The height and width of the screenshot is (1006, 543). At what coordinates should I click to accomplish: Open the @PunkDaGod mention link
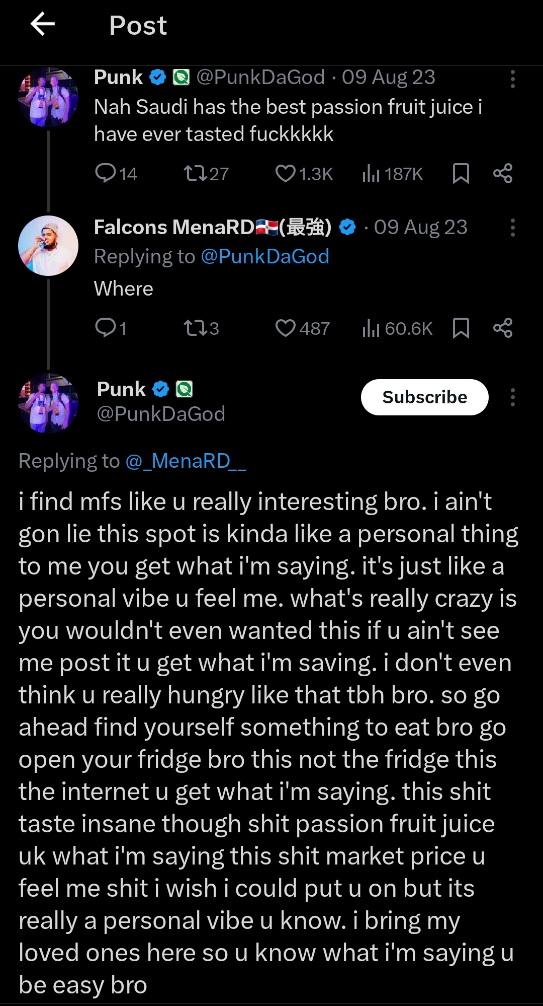tap(265, 257)
